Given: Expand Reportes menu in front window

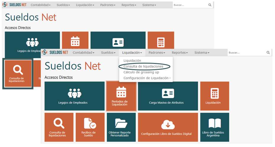Looking at the screenshot, I should (180, 53).
